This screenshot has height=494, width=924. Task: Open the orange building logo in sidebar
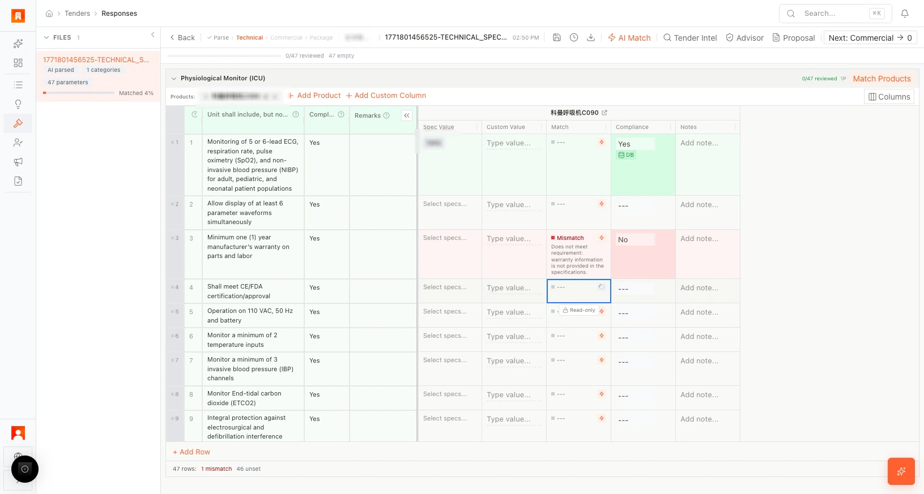tap(18, 16)
